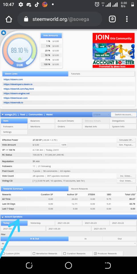Open the All filter dropdown

pyautogui.click(x=68, y=243)
